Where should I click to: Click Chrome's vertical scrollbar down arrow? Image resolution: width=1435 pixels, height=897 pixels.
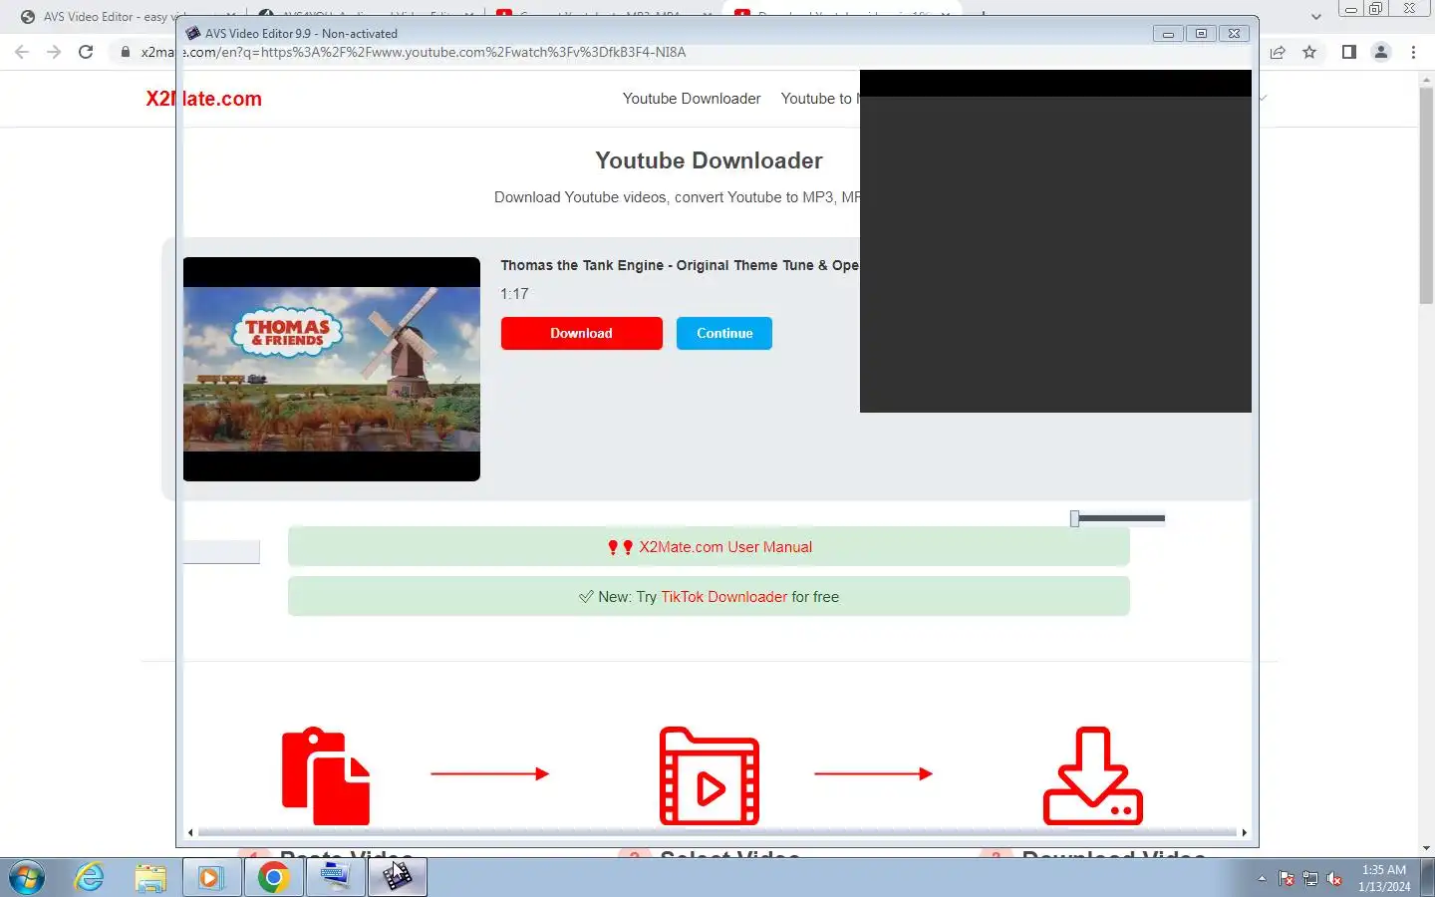click(x=1426, y=848)
